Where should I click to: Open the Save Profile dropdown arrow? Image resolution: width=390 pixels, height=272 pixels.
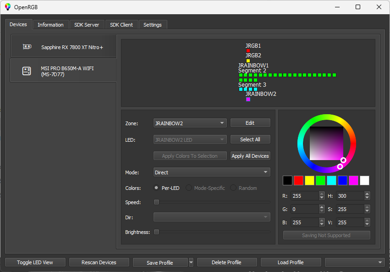191,262
